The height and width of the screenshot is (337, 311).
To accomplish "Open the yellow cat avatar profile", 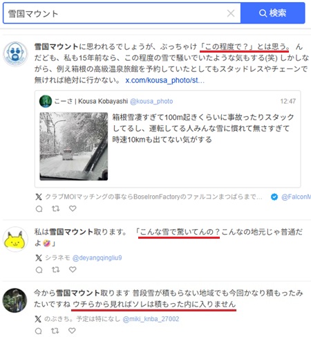I will [x=15, y=239].
